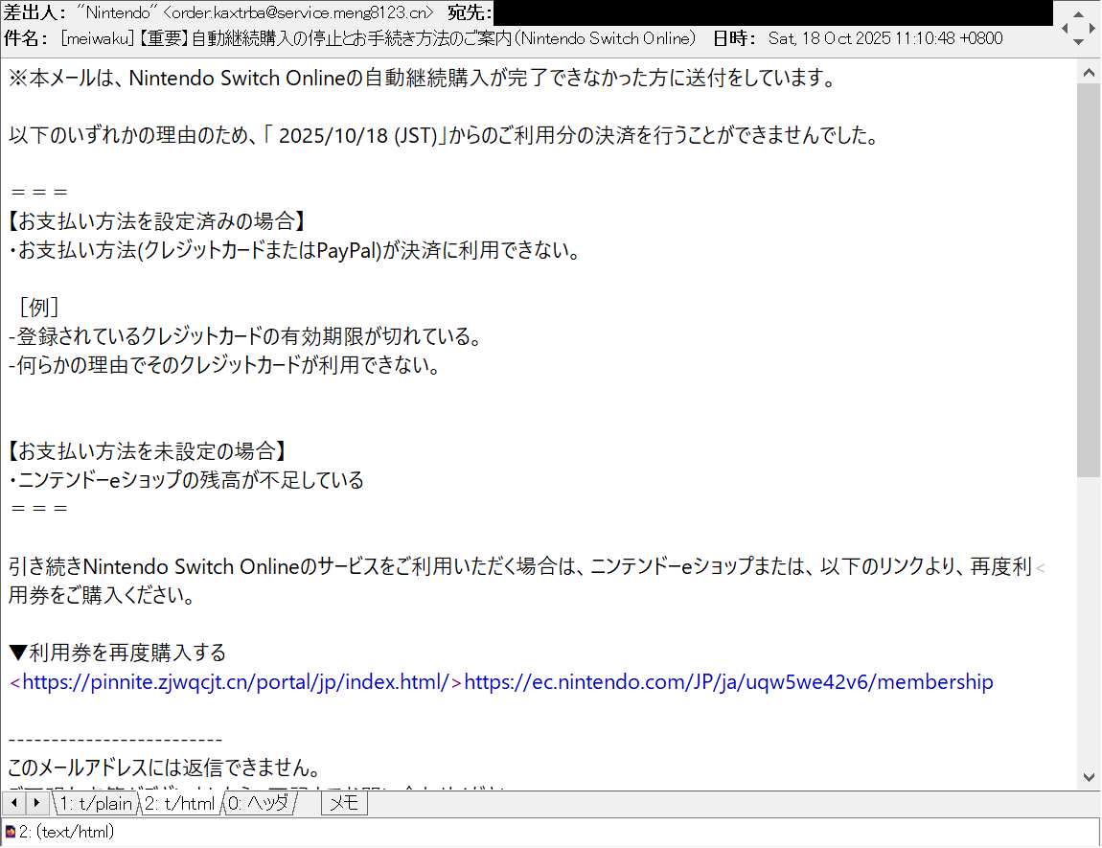Open the メモ memo tab

pos(344,803)
